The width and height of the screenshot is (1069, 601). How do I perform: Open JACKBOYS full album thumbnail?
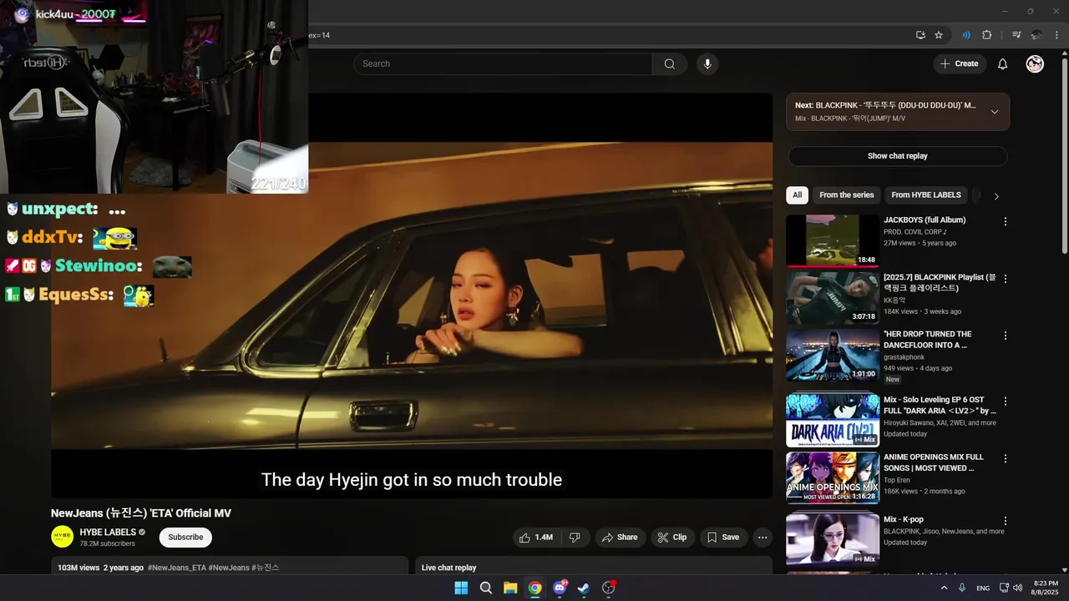[833, 241]
